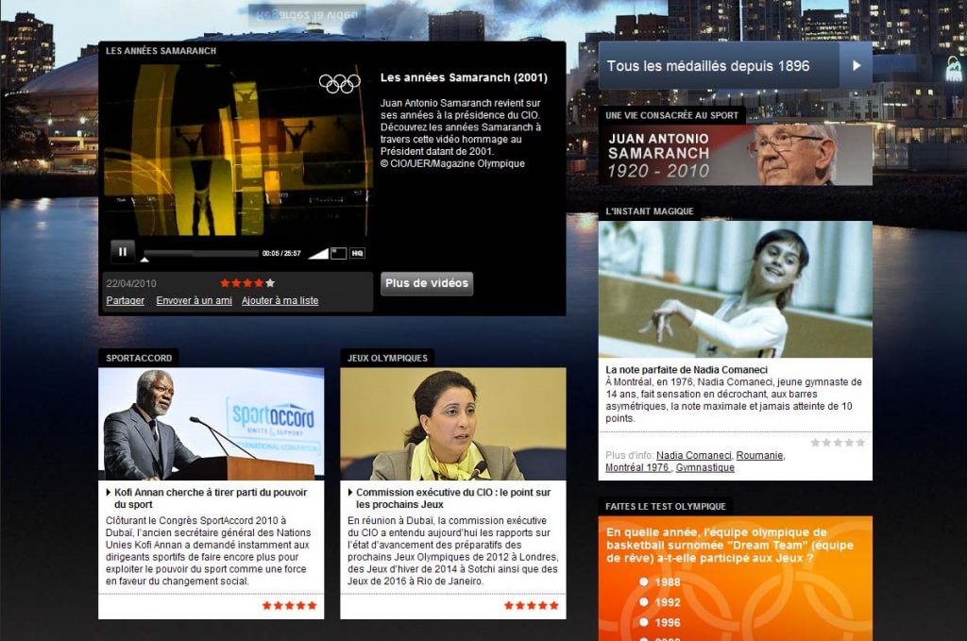Click the Samaranch video frame

pos(237,150)
